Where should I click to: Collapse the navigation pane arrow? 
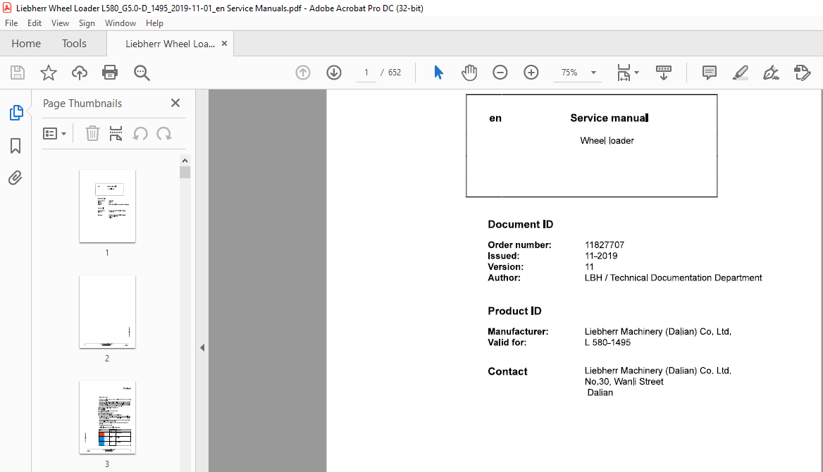pos(202,347)
